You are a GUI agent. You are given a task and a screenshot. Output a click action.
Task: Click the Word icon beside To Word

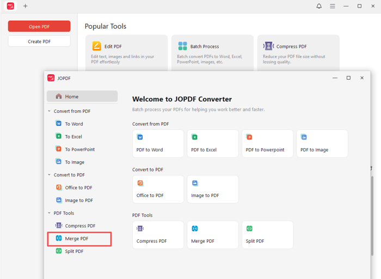[x=59, y=123]
